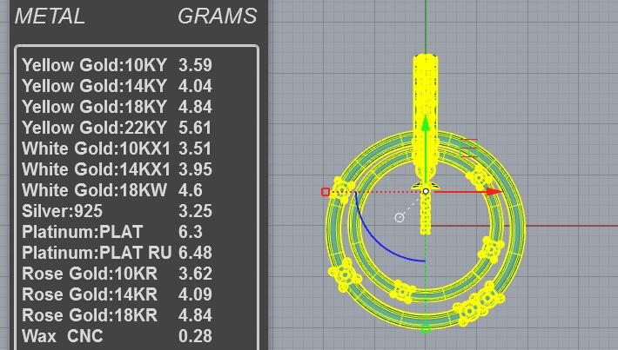Select the 'Platinum:PLAT RU' row label
The image size is (618, 350).
[97, 253]
